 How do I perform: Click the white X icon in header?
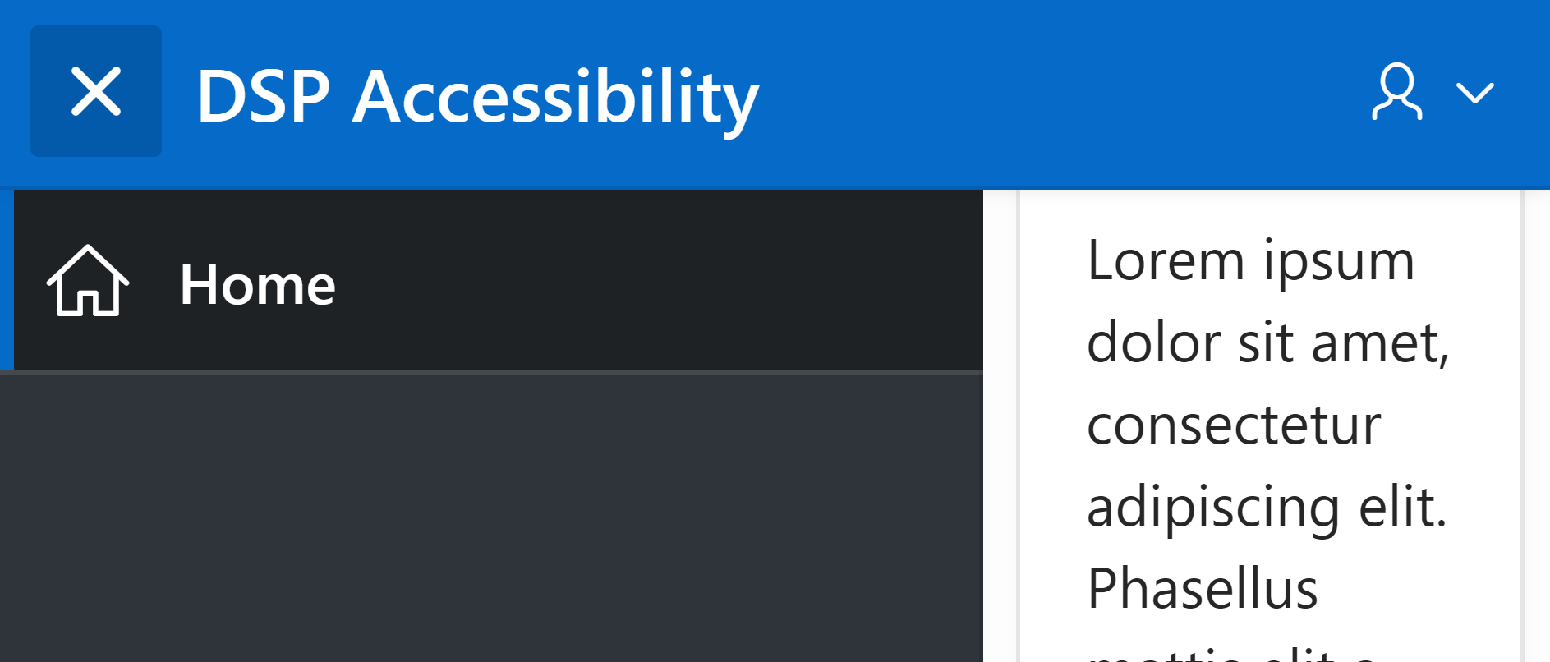click(x=96, y=91)
